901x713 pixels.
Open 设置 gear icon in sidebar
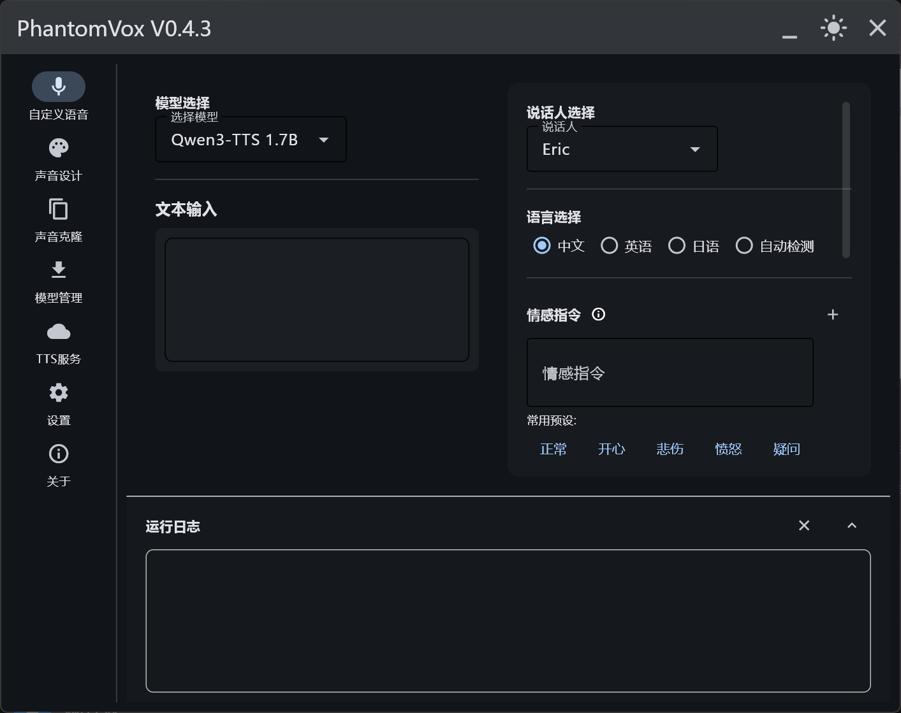click(59, 393)
